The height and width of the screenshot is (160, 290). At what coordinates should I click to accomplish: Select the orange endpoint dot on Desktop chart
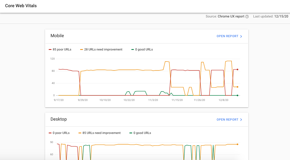pyautogui.click(x=237, y=144)
